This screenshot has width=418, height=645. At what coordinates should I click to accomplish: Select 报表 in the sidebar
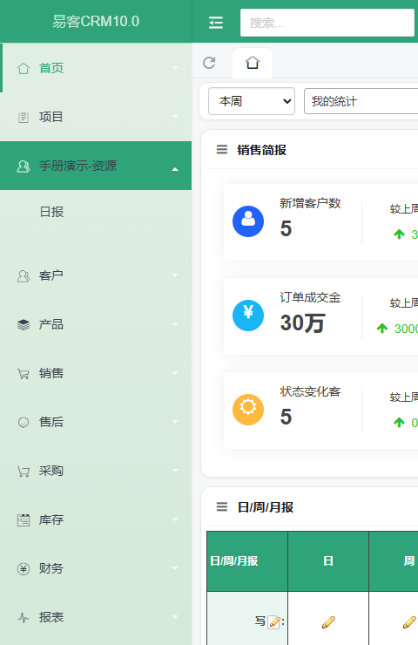click(96, 617)
